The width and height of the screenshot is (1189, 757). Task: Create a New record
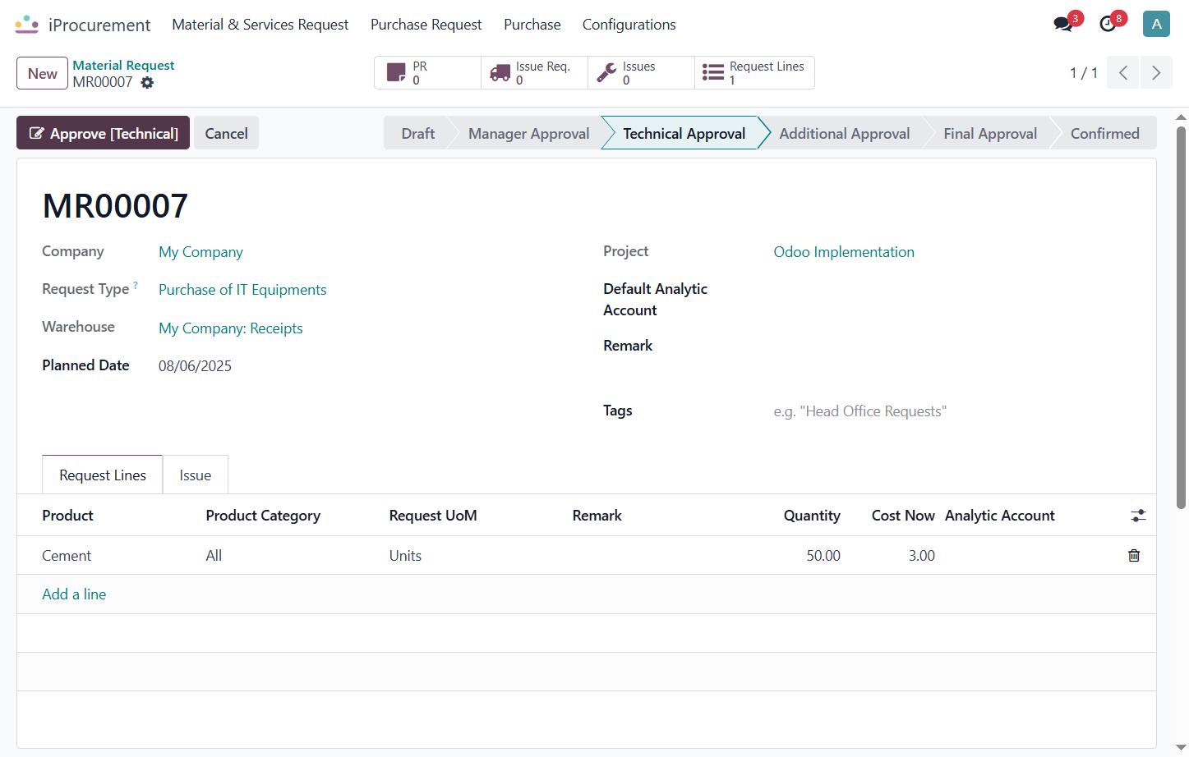[x=43, y=73]
